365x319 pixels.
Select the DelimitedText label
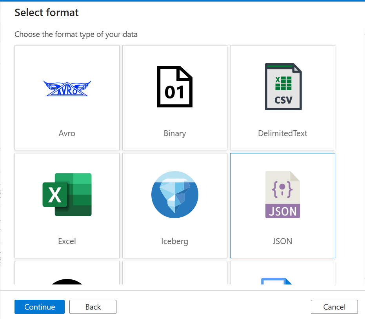(x=283, y=133)
